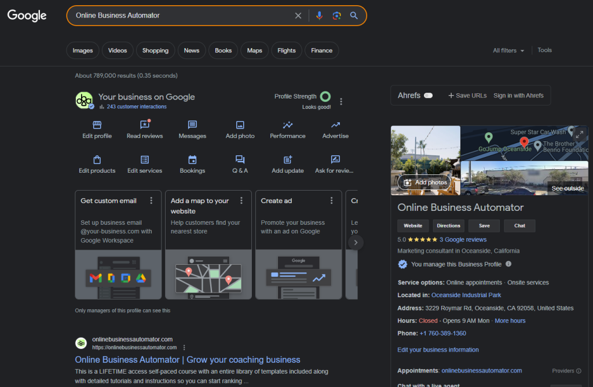Show next suggestion cards arrow

356,243
